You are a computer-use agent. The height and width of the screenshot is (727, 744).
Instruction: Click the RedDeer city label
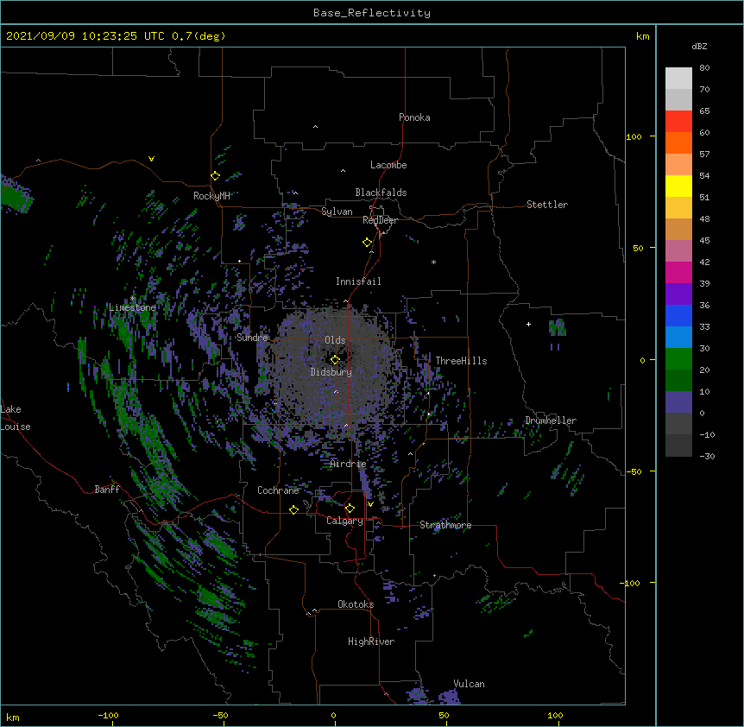coord(380,220)
